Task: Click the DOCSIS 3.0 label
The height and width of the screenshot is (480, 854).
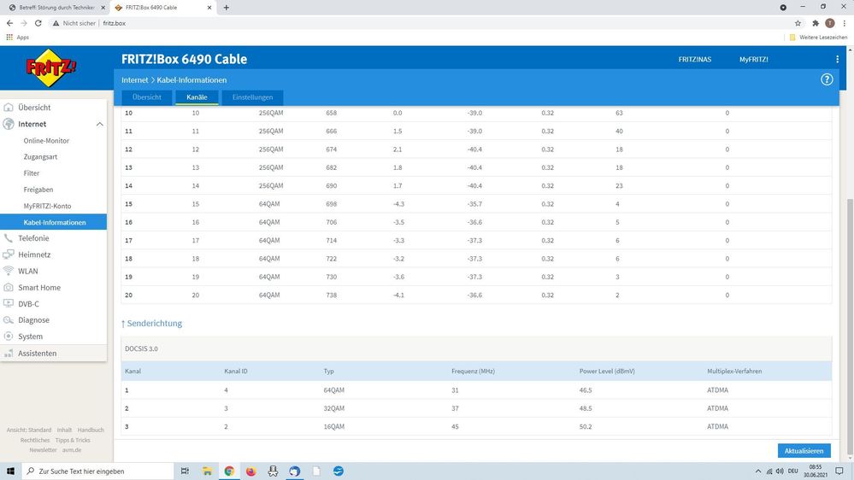Action: coord(141,348)
